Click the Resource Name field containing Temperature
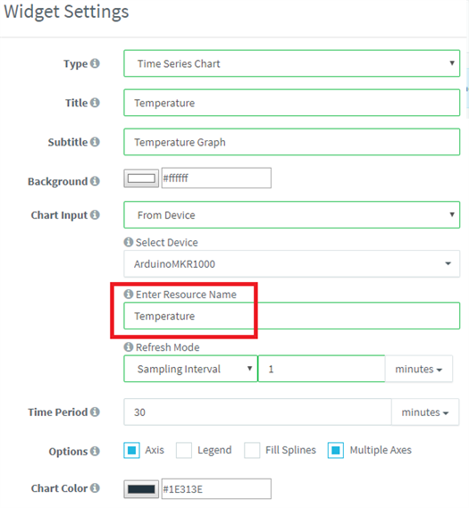469x508 pixels. (x=292, y=316)
